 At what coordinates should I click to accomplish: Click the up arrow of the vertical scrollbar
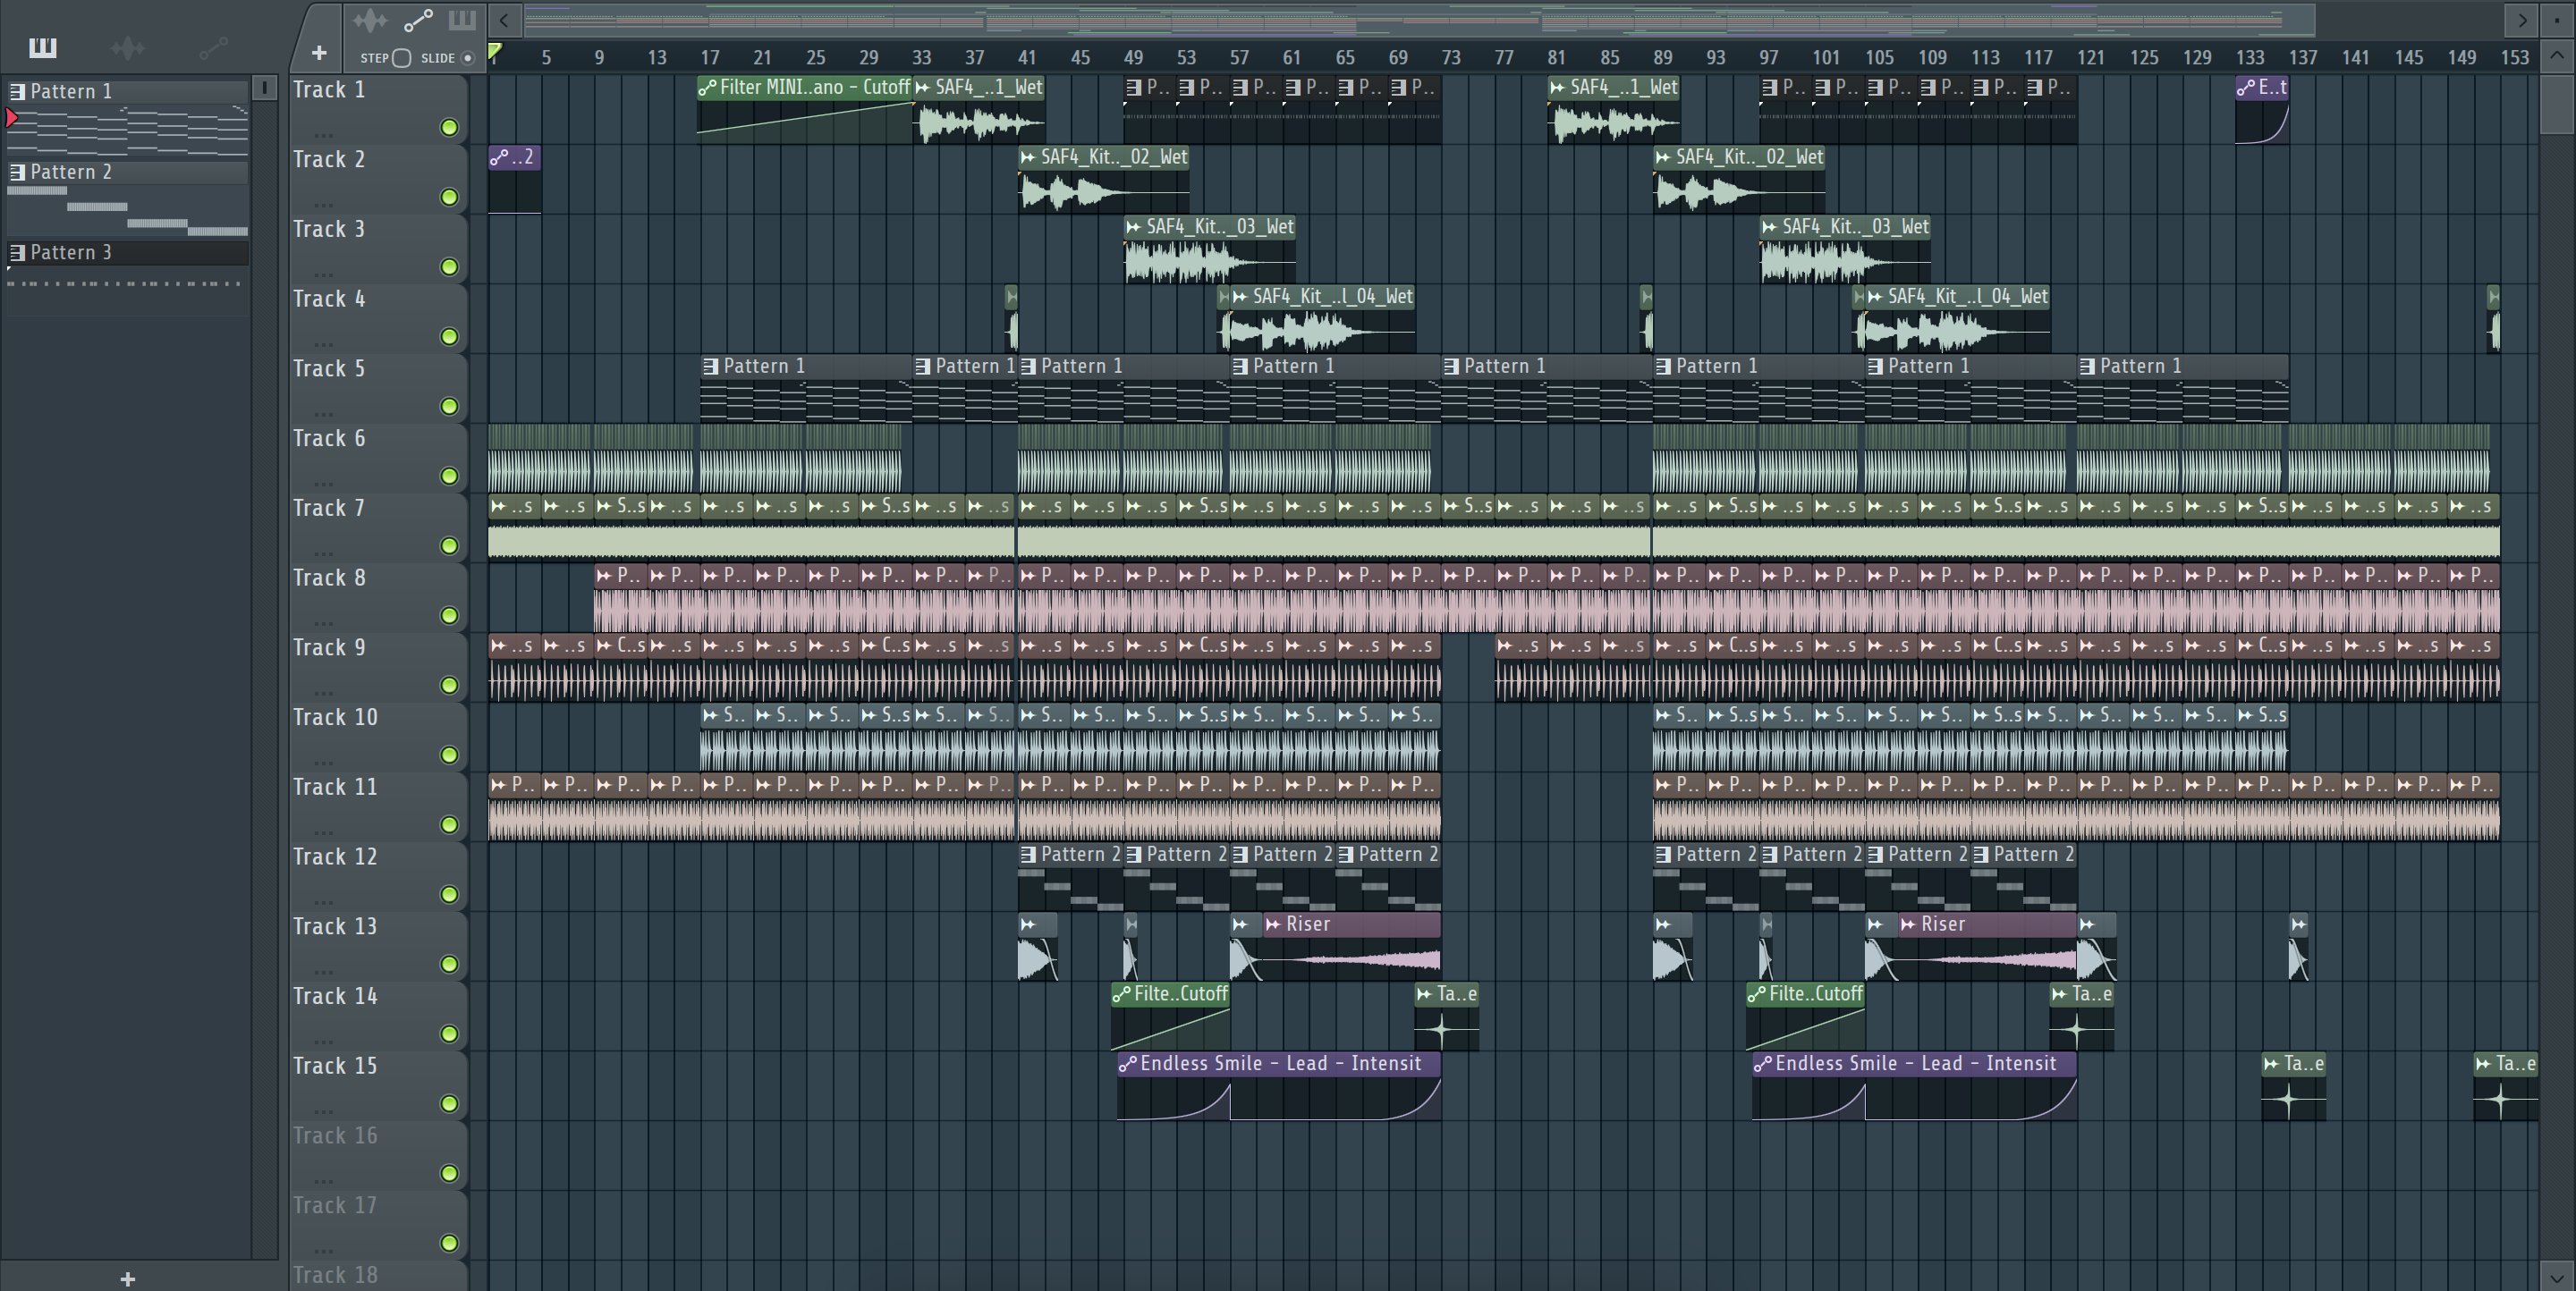click(2557, 55)
